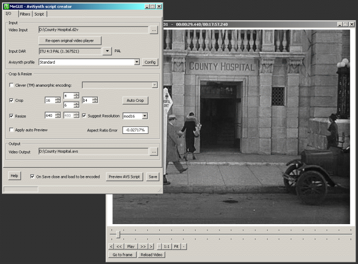Fit preview to window
358x264 pixels.
(176, 247)
